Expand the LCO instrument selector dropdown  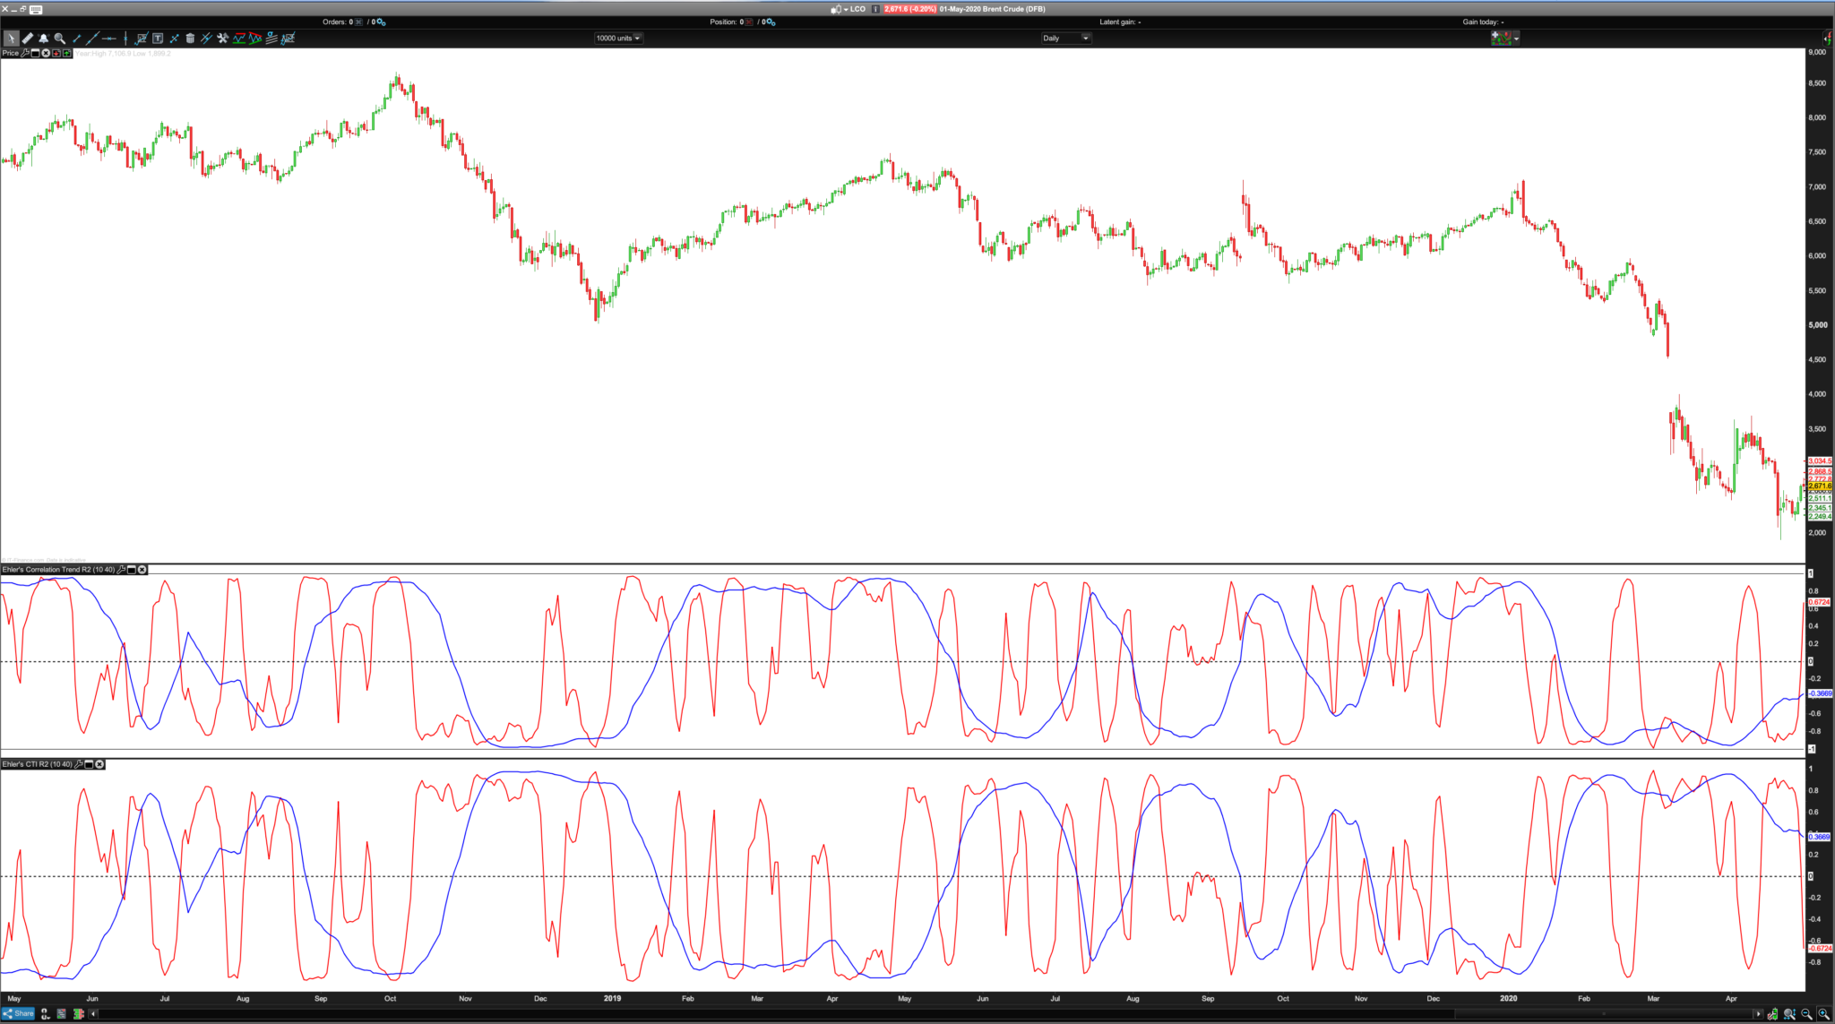tap(846, 9)
